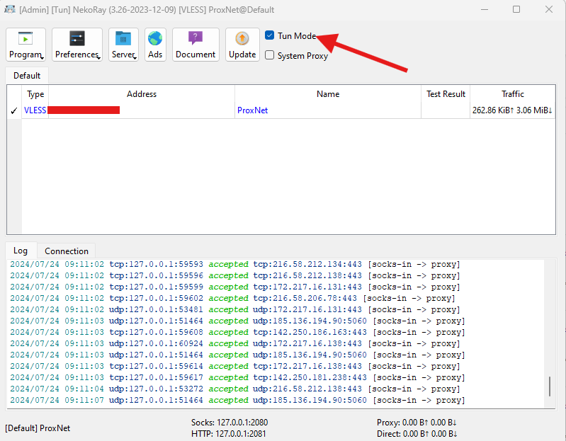Click the HTTP: 127.0.0.1:2081 status text

pyautogui.click(x=229, y=433)
